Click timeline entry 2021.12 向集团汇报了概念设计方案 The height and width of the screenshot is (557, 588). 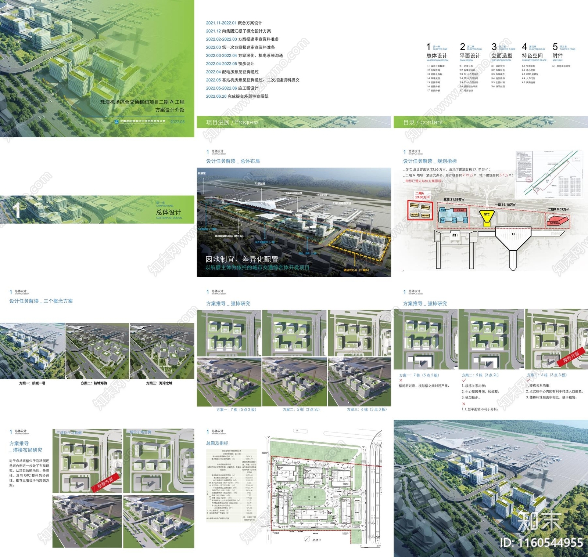pyautogui.click(x=239, y=31)
